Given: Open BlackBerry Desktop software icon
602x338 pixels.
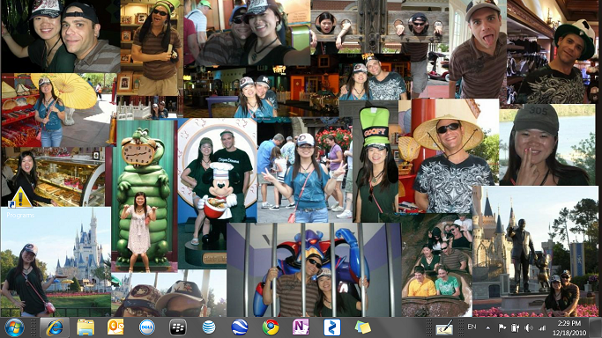Looking at the screenshot, I should pyautogui.click(x=178, y=327).
